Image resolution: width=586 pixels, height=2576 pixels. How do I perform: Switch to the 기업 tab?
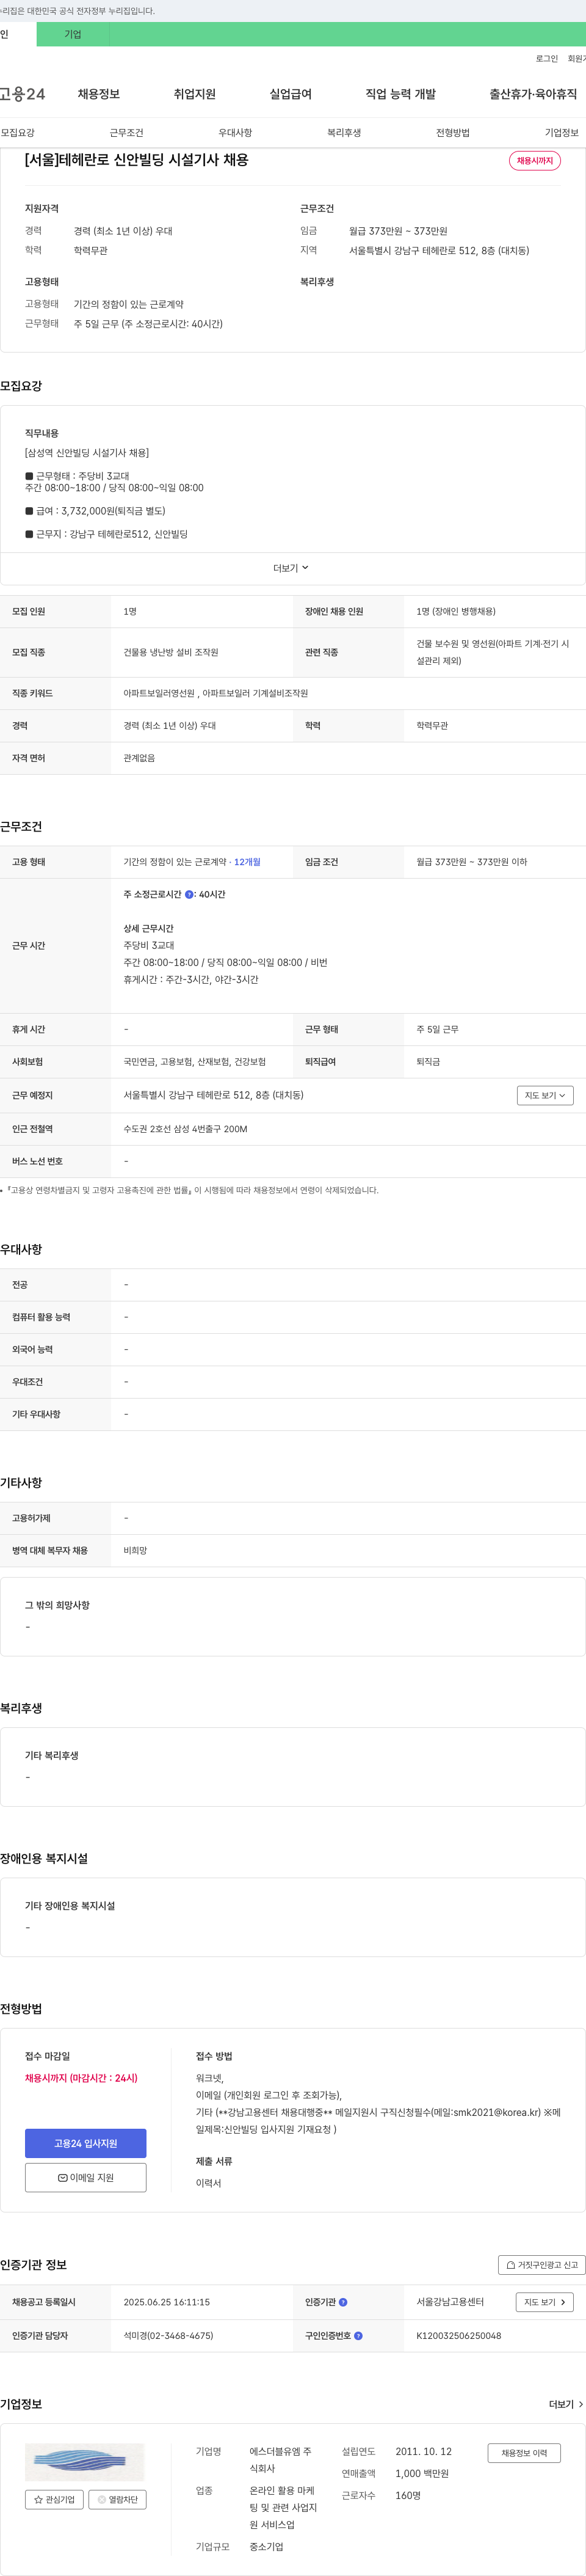pyautogui.click(x=73, y=34)
